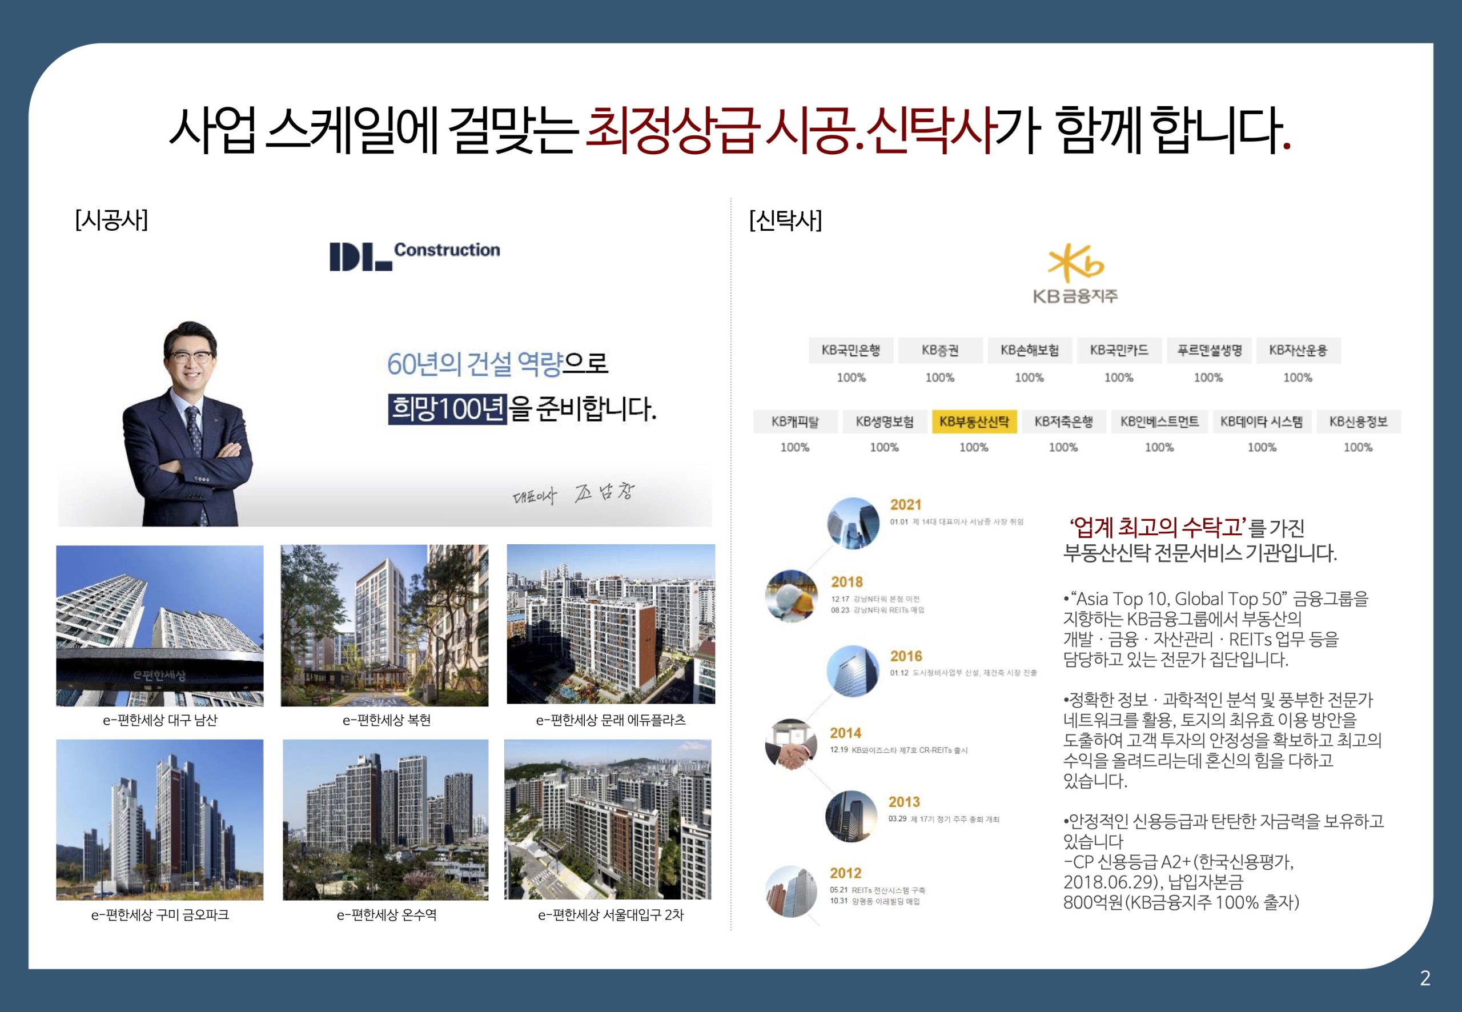Viewport: 1462px width, 1012px height.
Task: Click the 2021 year label
Action: click(905, 505)
